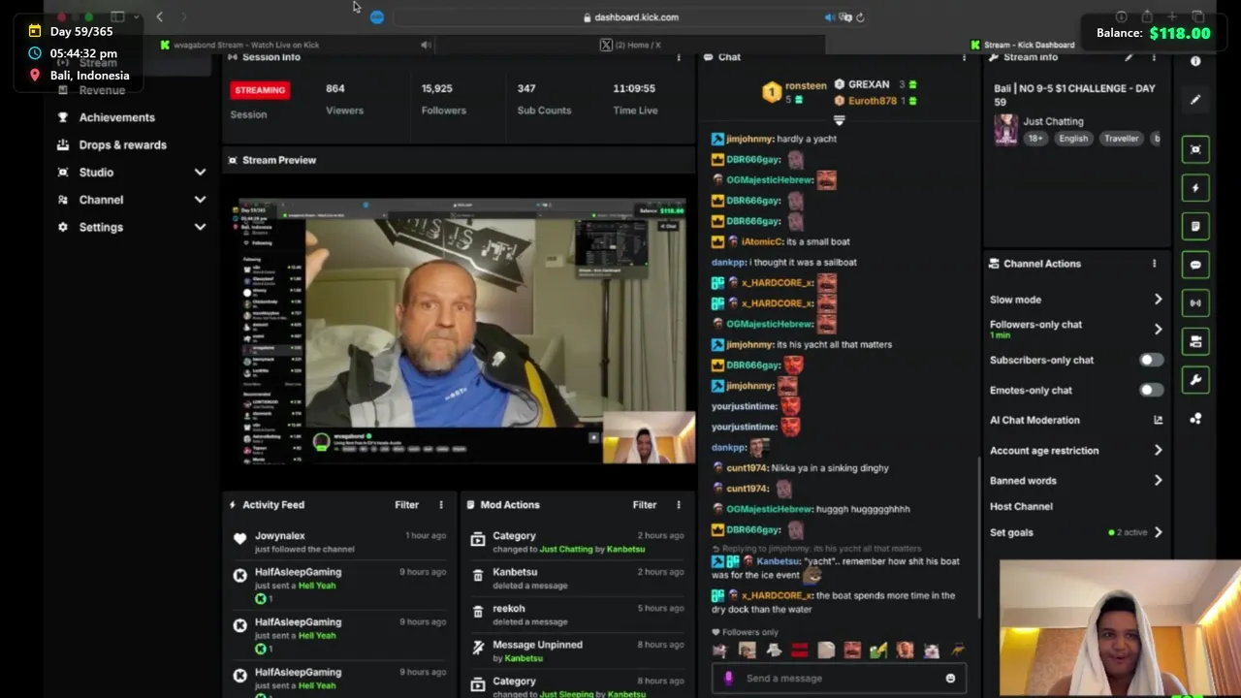Click the Send a message input field
This screenshot has width=1241, height=698.
pos(840,679)
